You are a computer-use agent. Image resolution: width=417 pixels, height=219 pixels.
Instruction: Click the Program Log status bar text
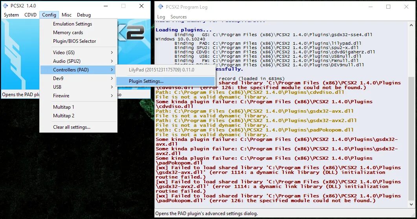tap(206, 214)
